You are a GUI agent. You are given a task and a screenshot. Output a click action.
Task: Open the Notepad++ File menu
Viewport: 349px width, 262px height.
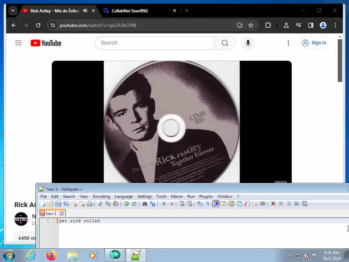coord(44,196)
